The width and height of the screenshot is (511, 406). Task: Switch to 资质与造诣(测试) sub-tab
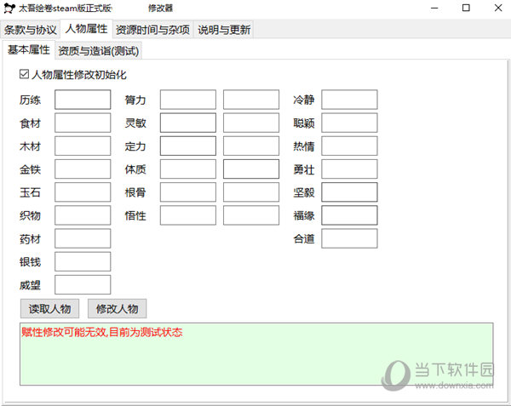pos(99,51)
